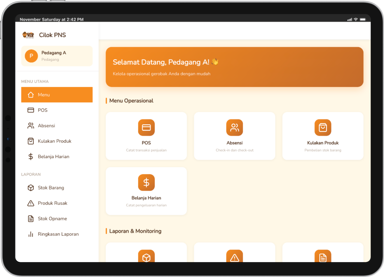The height and width of the screenshot is (277, 384).
Task: Click the document icon tile under Laporan & Monitoring
Action: coord(323,257)
